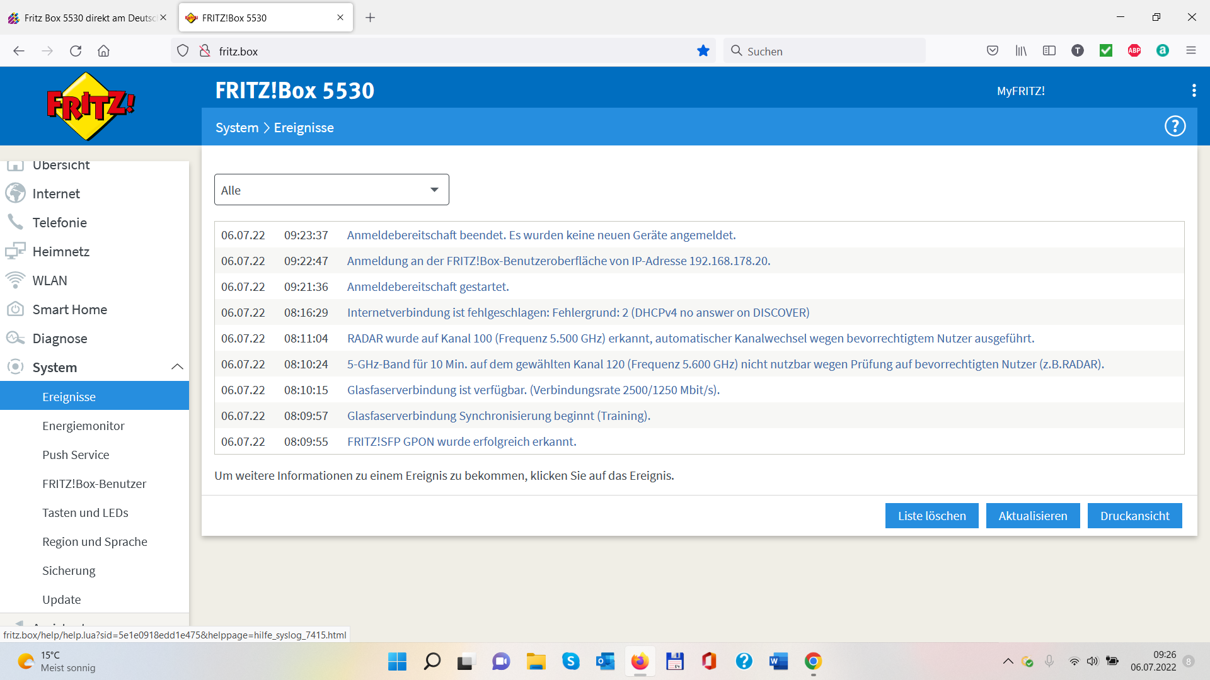
Task: Click the Heimnetz network icon
Action: (x=15, y=251)
